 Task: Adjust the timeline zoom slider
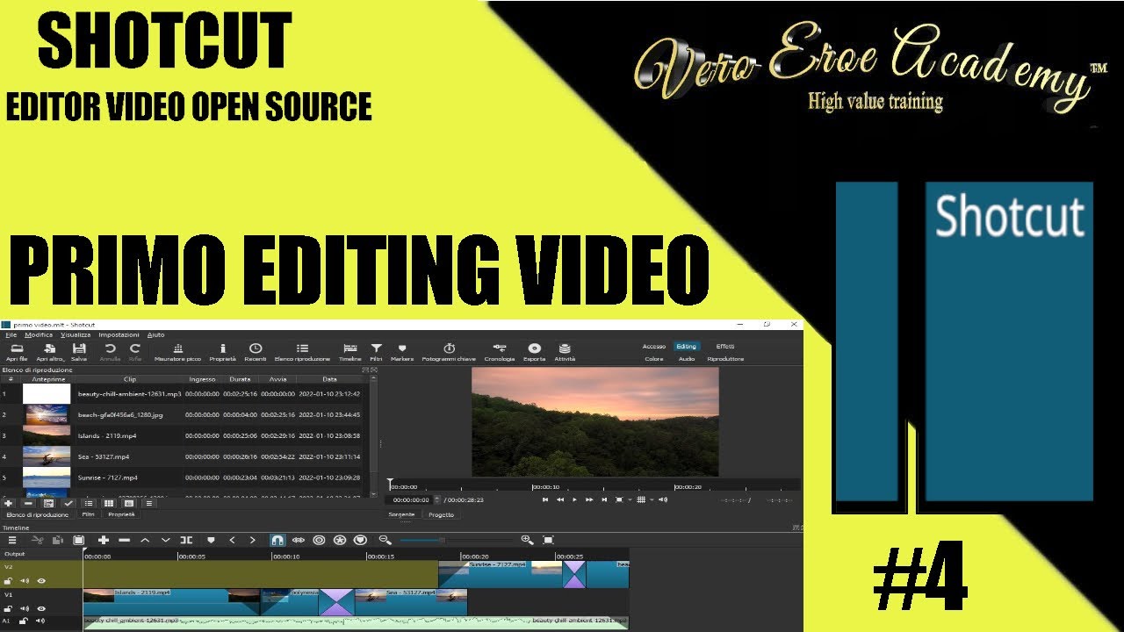point(457,540)
